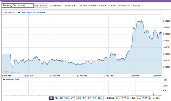Click the 50K volume axis label
171x101 pixels.
click(x=165, y=91)
